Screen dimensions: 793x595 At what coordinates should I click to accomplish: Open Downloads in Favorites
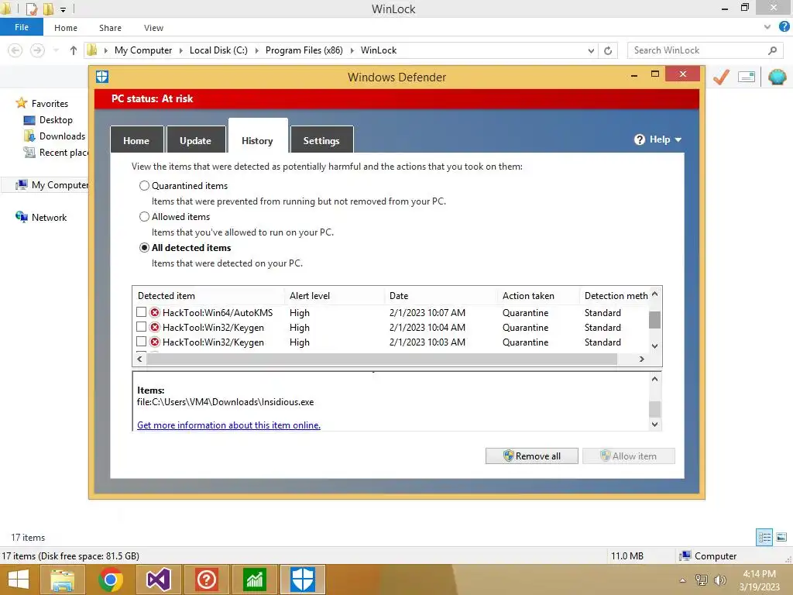[x=62, y=136]
